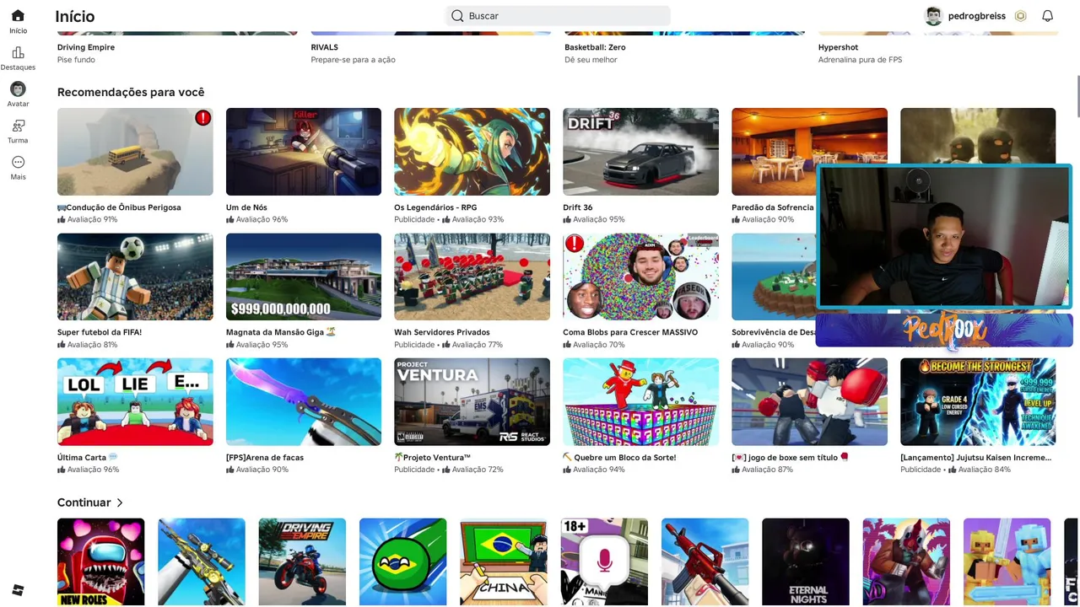Open Jujutsu Kaisen Incremental thumbnail

pyautogui.click(x=978, y=402)
